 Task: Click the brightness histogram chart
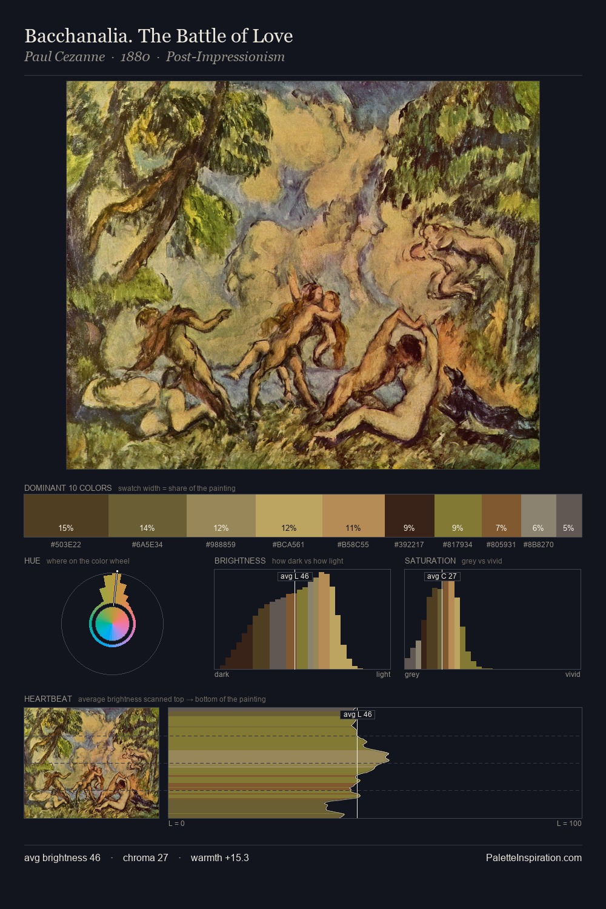click(x=302, y=619)
